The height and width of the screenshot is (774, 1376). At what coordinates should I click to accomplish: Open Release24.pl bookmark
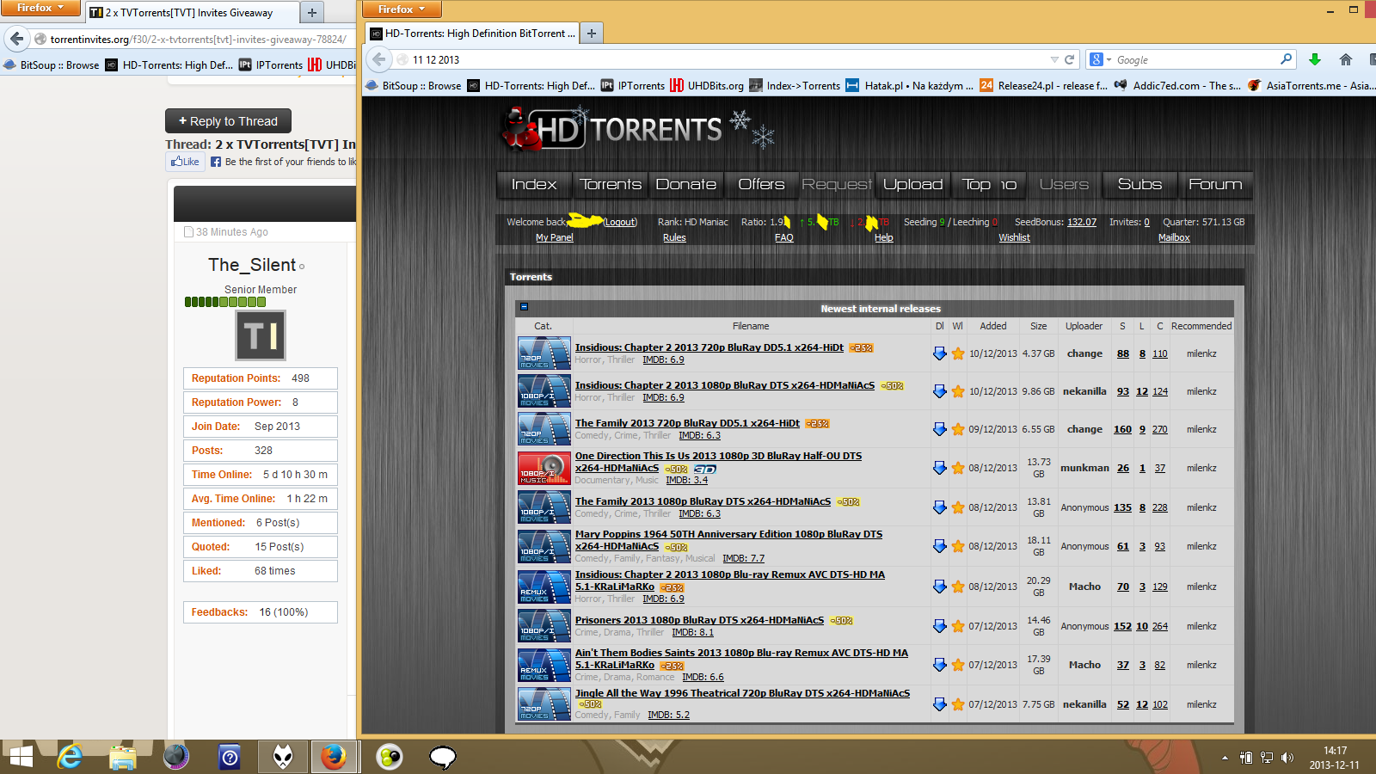pos(1043,85)
